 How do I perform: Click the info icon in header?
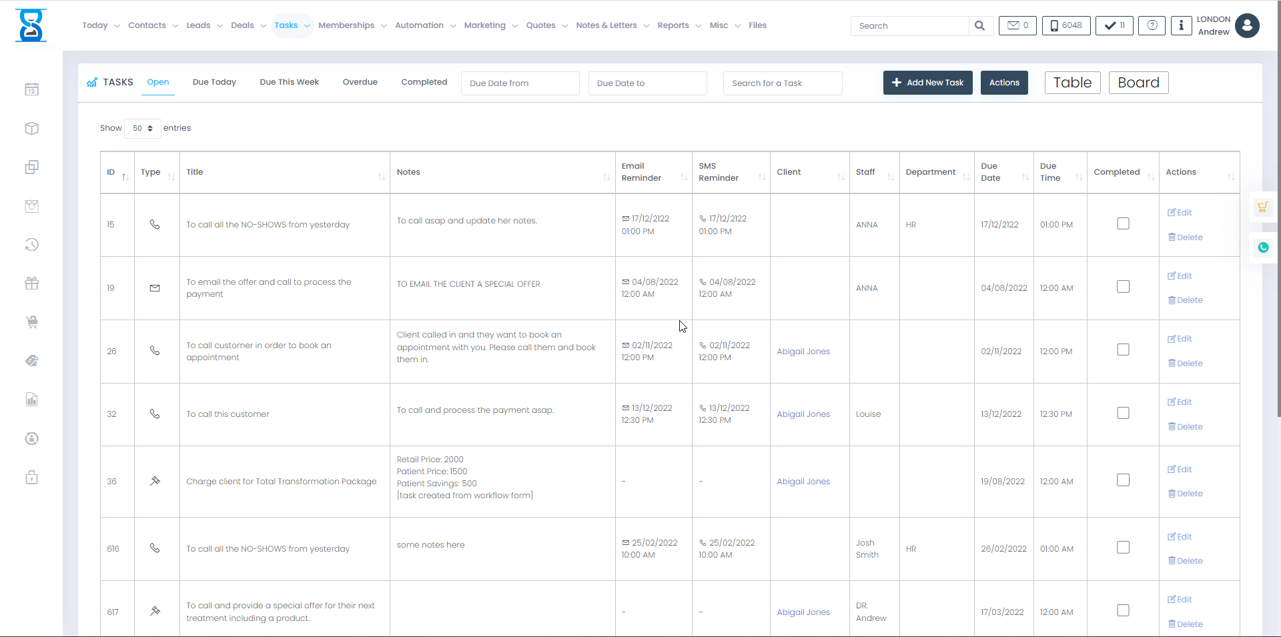tap(1181, 25)
